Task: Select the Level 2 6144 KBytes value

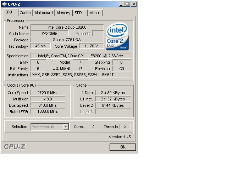Action: point(113,105)
